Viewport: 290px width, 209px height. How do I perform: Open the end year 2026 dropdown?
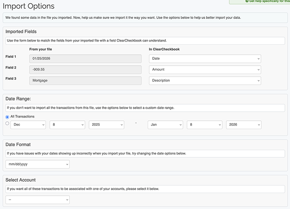coord(244,125)
